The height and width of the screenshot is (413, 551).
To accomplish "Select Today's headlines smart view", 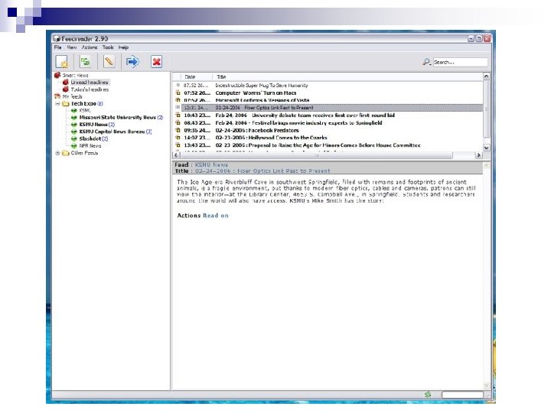I will (90, 89).
